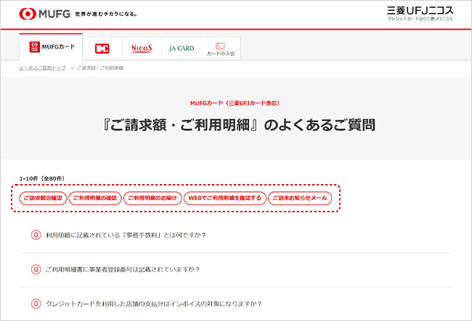This screenshot has width=472, height=321.
Task: Open the インボイスの対象になりますか question
Action: [x=152, y=304]
